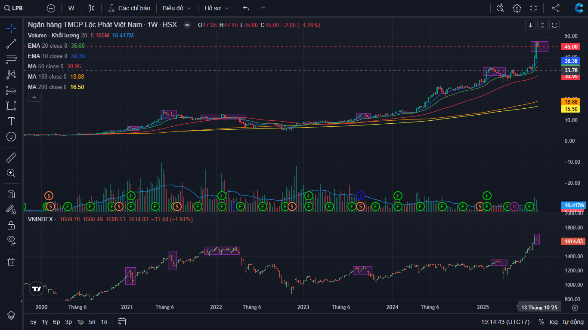
Task: Open the candlestick chart style selector
Action: [91, 8]
